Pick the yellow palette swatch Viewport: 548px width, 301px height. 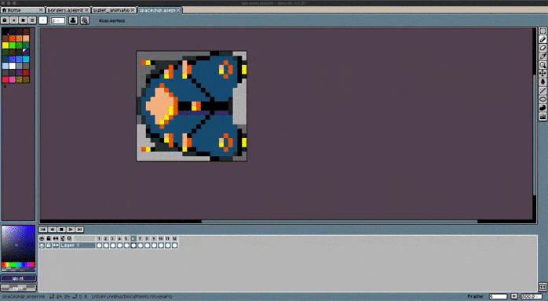point(5,45)
